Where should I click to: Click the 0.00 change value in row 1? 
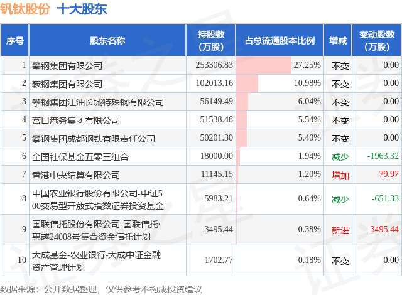coord(391,65)
